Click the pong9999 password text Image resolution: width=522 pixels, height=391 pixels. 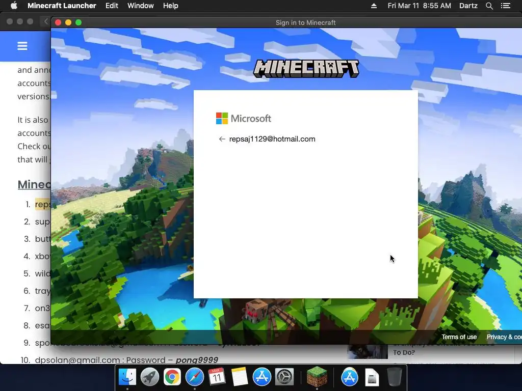click(197, 360)
